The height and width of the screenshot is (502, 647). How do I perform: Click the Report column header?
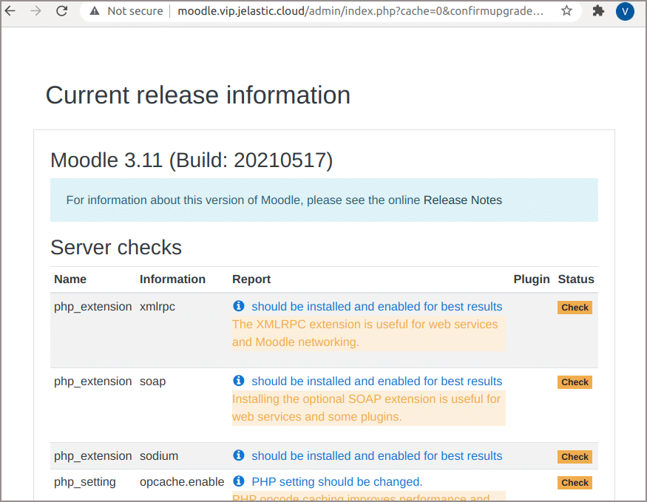pos(251,279)
